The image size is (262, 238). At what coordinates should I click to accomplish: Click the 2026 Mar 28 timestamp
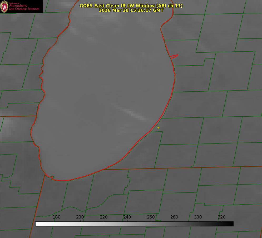tap(131, 10)
